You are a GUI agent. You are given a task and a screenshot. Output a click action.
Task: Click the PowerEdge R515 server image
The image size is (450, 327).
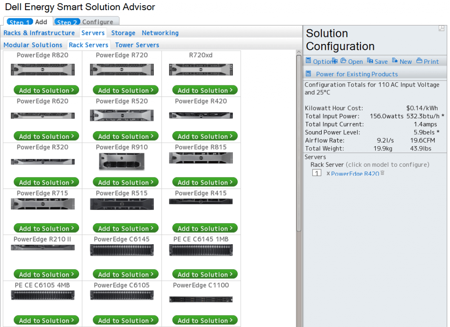[x=122, y=204]
